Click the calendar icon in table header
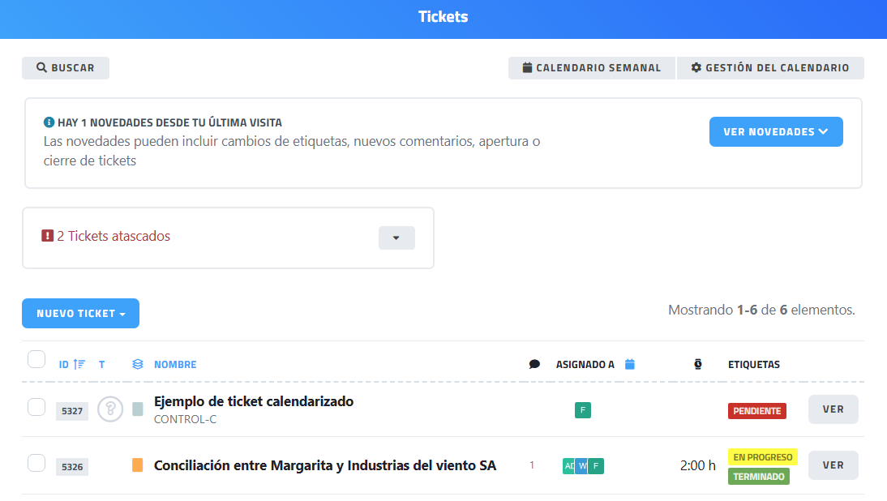 pyautogui.click(x=630, y=364)
